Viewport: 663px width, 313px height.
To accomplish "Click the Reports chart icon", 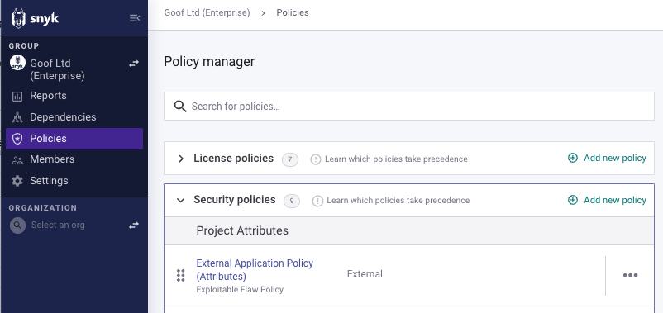I will click(17, 97).
